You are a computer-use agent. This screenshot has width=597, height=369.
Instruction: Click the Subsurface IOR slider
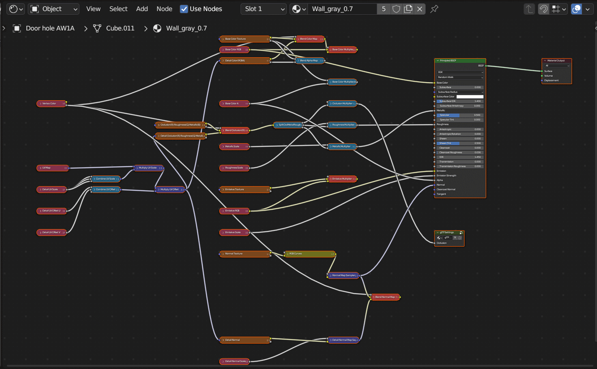click(x=460, y=101)
